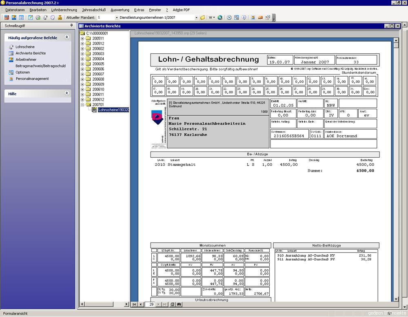Viewport: 408px width, 317px height.
Task: Expand the 200511 folder node
Action: tap(82, 38)
